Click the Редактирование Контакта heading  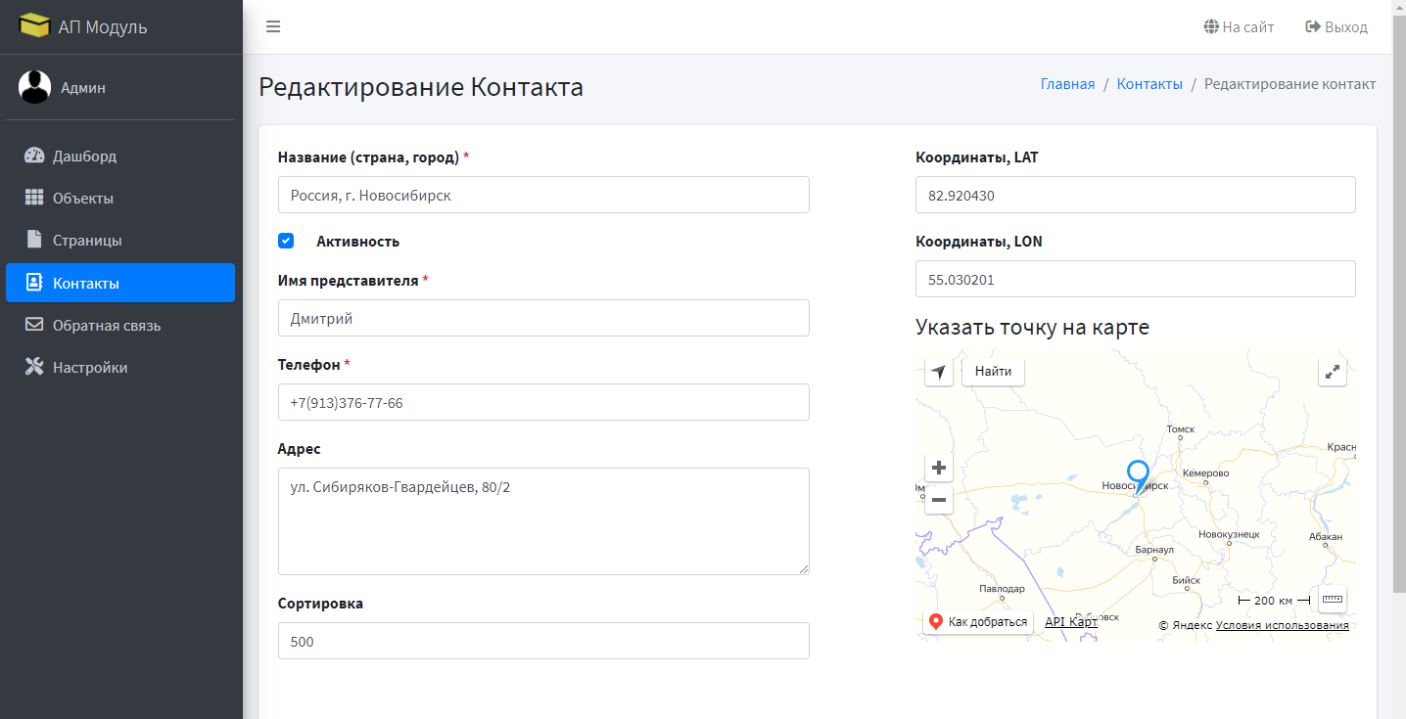click(421, 86)
